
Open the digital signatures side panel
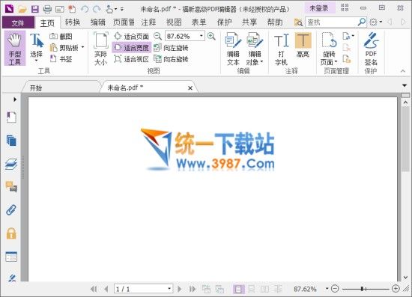(x=12, y=278)
